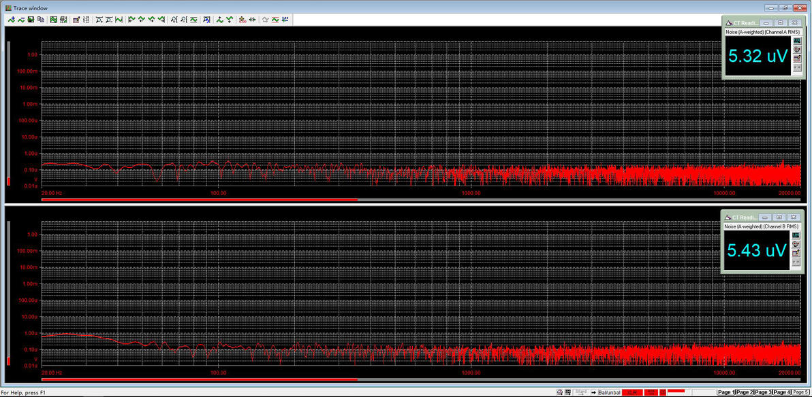This screenshot has width=812, height=397.
Task: Toggle the green grid display icon
Action: tap(53, 20)
